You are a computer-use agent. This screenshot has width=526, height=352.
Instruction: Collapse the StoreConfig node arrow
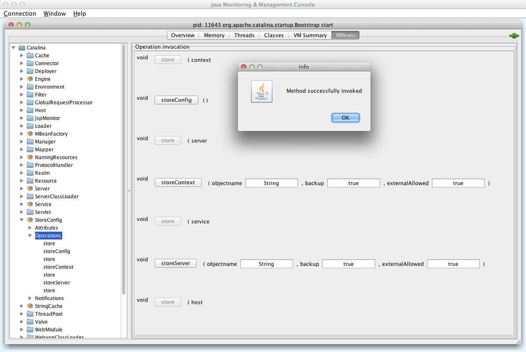click(22, 220)
